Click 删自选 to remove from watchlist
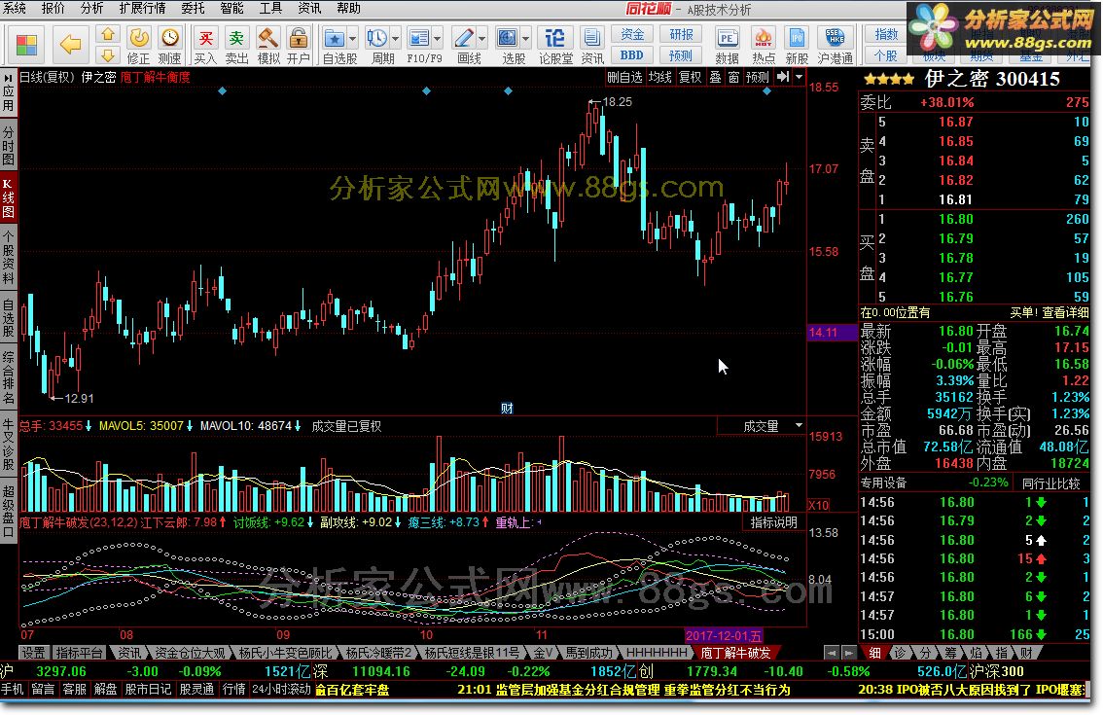This screenshot has height=715, width=1103. (625, 78)
